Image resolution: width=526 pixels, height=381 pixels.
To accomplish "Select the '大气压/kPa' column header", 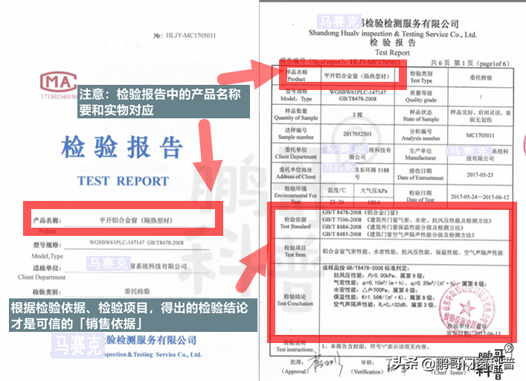I will click(x=373, y=190).
